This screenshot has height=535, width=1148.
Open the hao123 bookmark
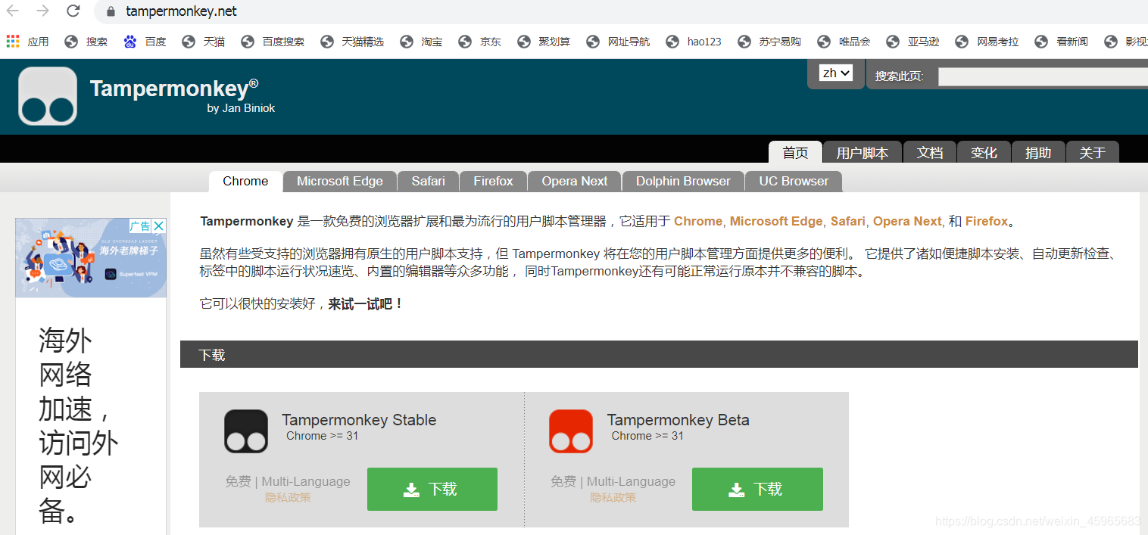pyautogui.click(x=694, y=42)
